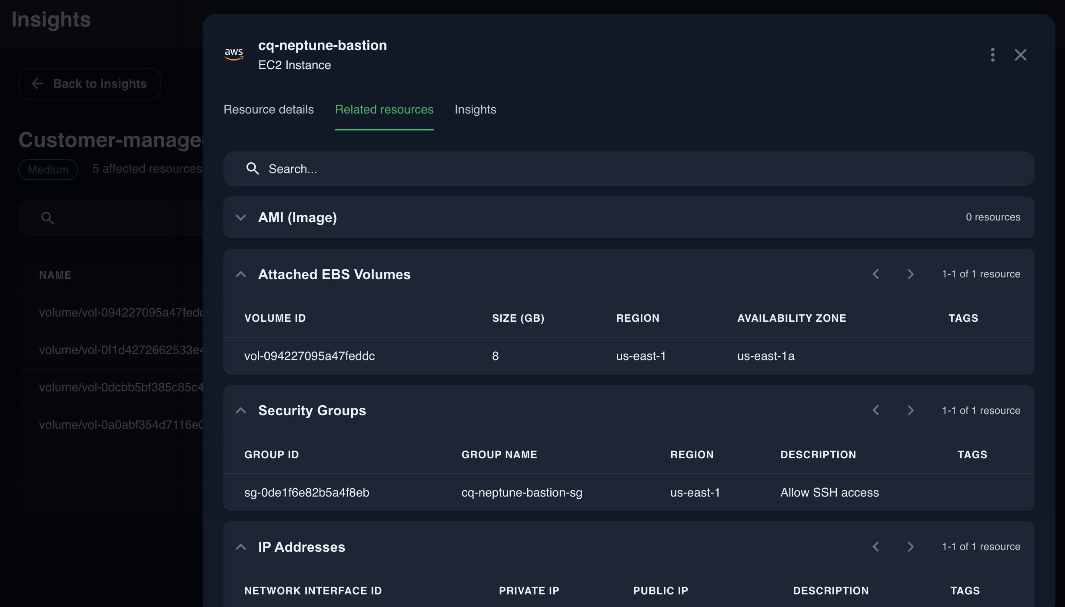
Task: Collapse the Attached EBS Volumes section
Action: (241, 274)
